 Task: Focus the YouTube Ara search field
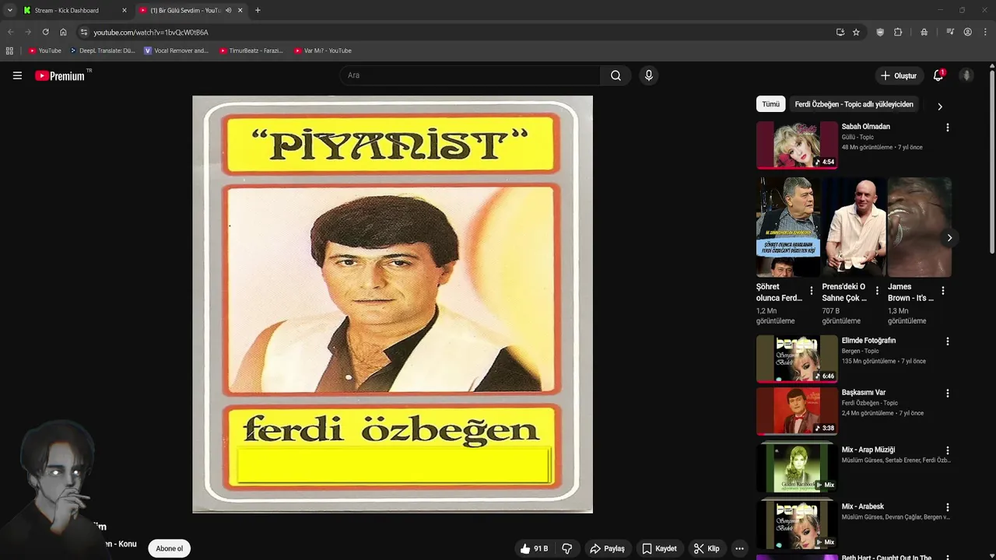pyautogui.click(x=469, y=75)
